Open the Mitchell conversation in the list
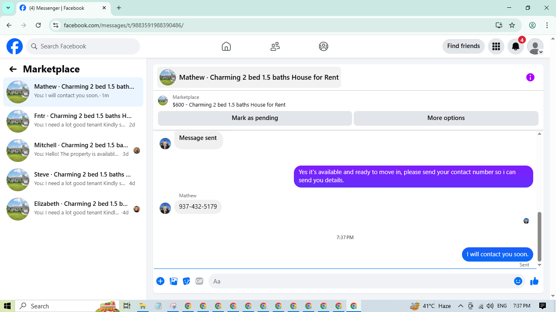 73,151
